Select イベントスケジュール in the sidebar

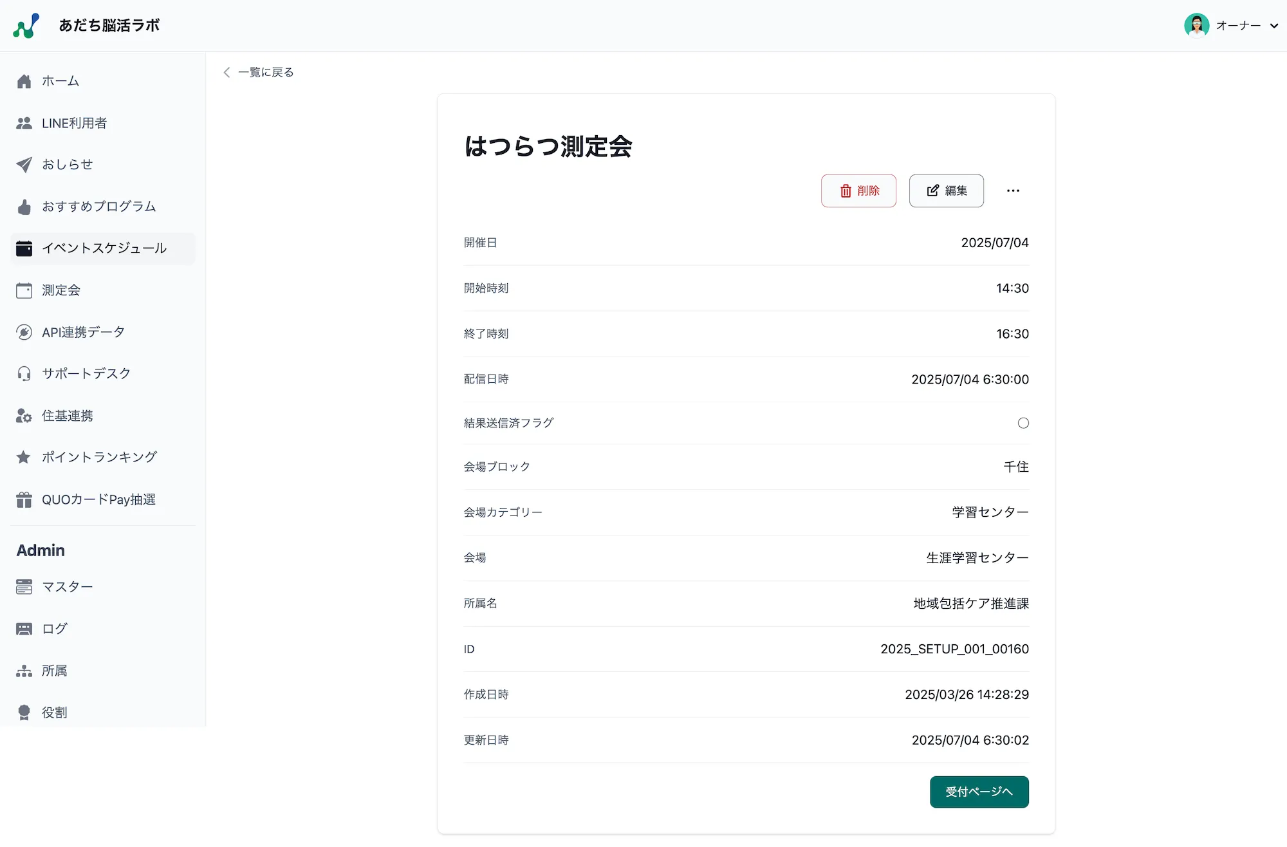[x=102, y=248]
